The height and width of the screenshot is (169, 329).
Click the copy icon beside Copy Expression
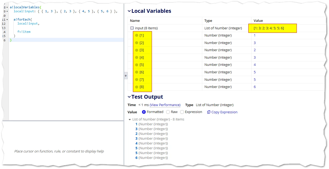point(209,112)
